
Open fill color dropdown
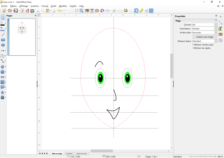pyautogui.click(x=5, y=29)
